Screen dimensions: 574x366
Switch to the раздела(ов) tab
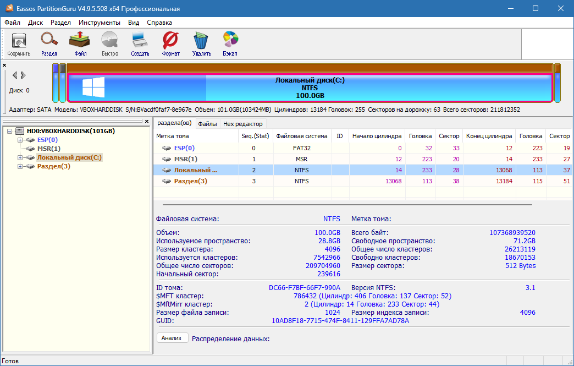(174, 123)
